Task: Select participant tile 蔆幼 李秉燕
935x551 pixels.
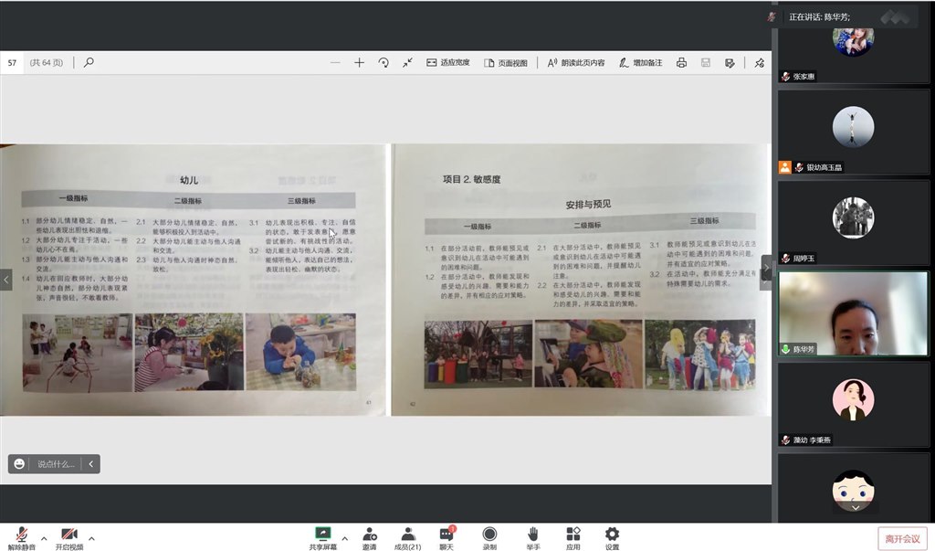Action: pos(854,405)
